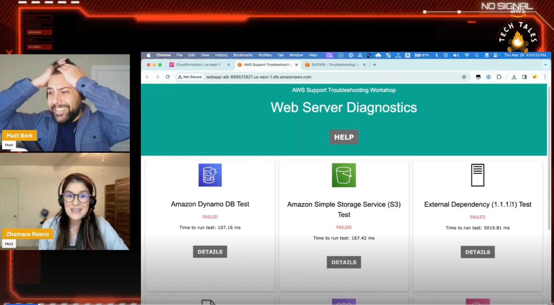Click the HELP button
The height and width of the screenshot is (305, 554).
pos(344,137)
